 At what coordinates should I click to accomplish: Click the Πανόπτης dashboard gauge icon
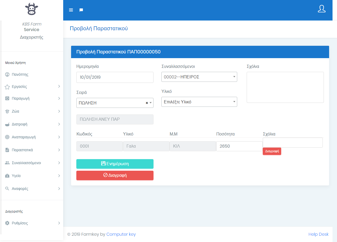(x=7, y=74)
